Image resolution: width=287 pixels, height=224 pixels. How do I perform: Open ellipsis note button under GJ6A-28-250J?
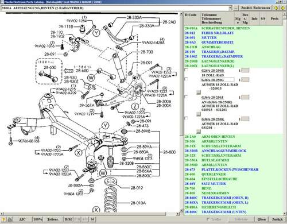[x=199, y=114]
